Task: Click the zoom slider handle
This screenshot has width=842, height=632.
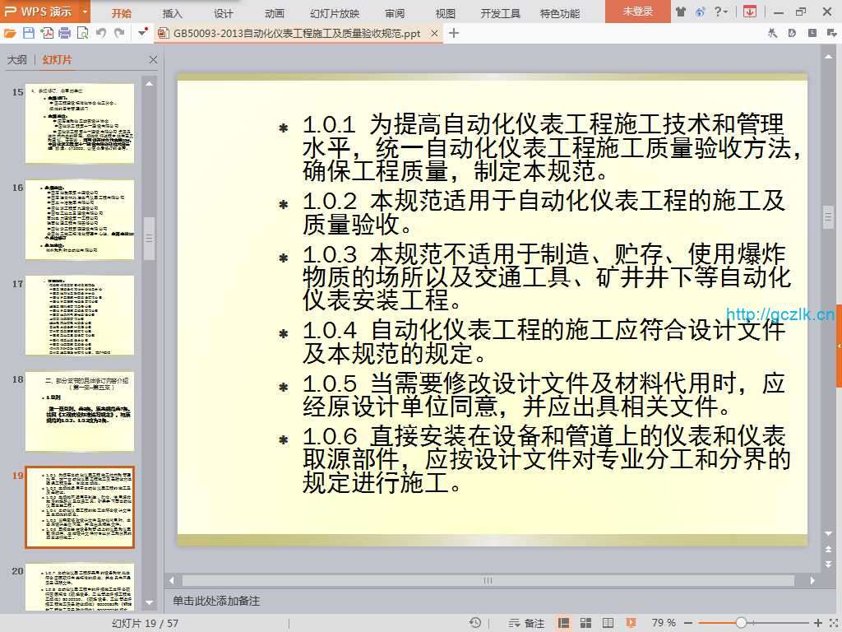Action: 741,623
